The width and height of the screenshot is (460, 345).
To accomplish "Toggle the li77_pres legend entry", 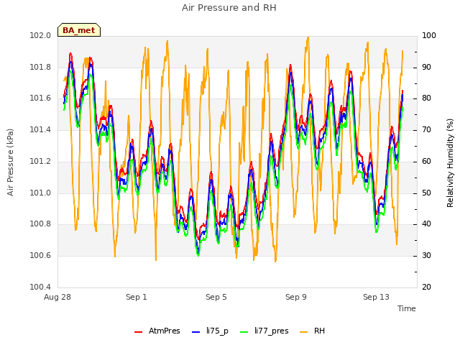I will click(264, 331).
